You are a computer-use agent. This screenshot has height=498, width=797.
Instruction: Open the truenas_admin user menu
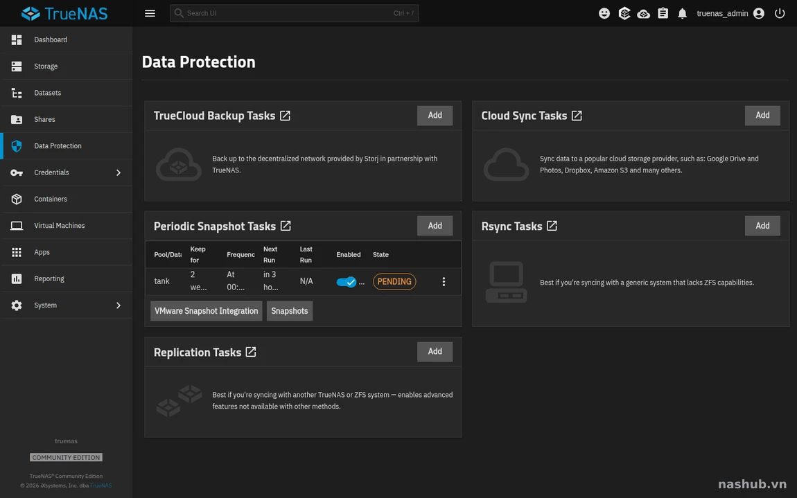[x=730, y=13]
